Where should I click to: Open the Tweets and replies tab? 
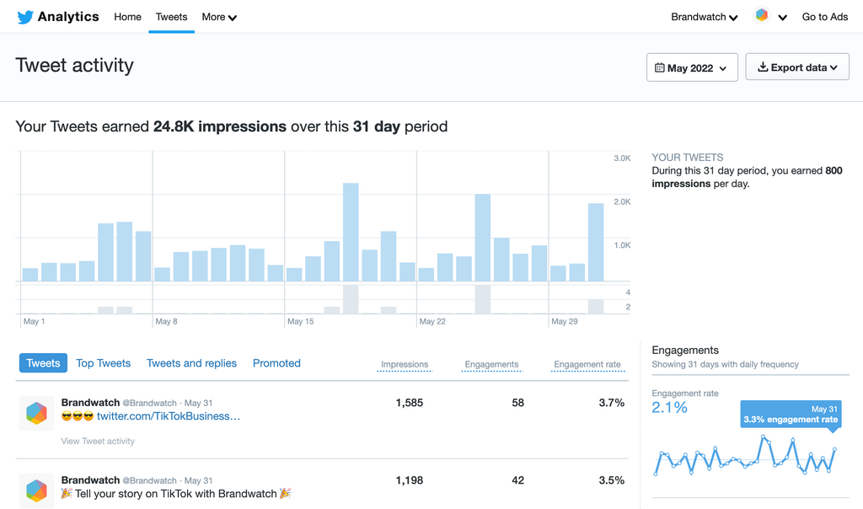tap(191, 363)
